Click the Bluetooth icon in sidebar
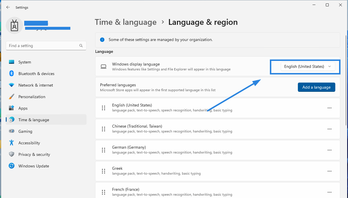Screen dimensions: 348x198 click(12, 74)
